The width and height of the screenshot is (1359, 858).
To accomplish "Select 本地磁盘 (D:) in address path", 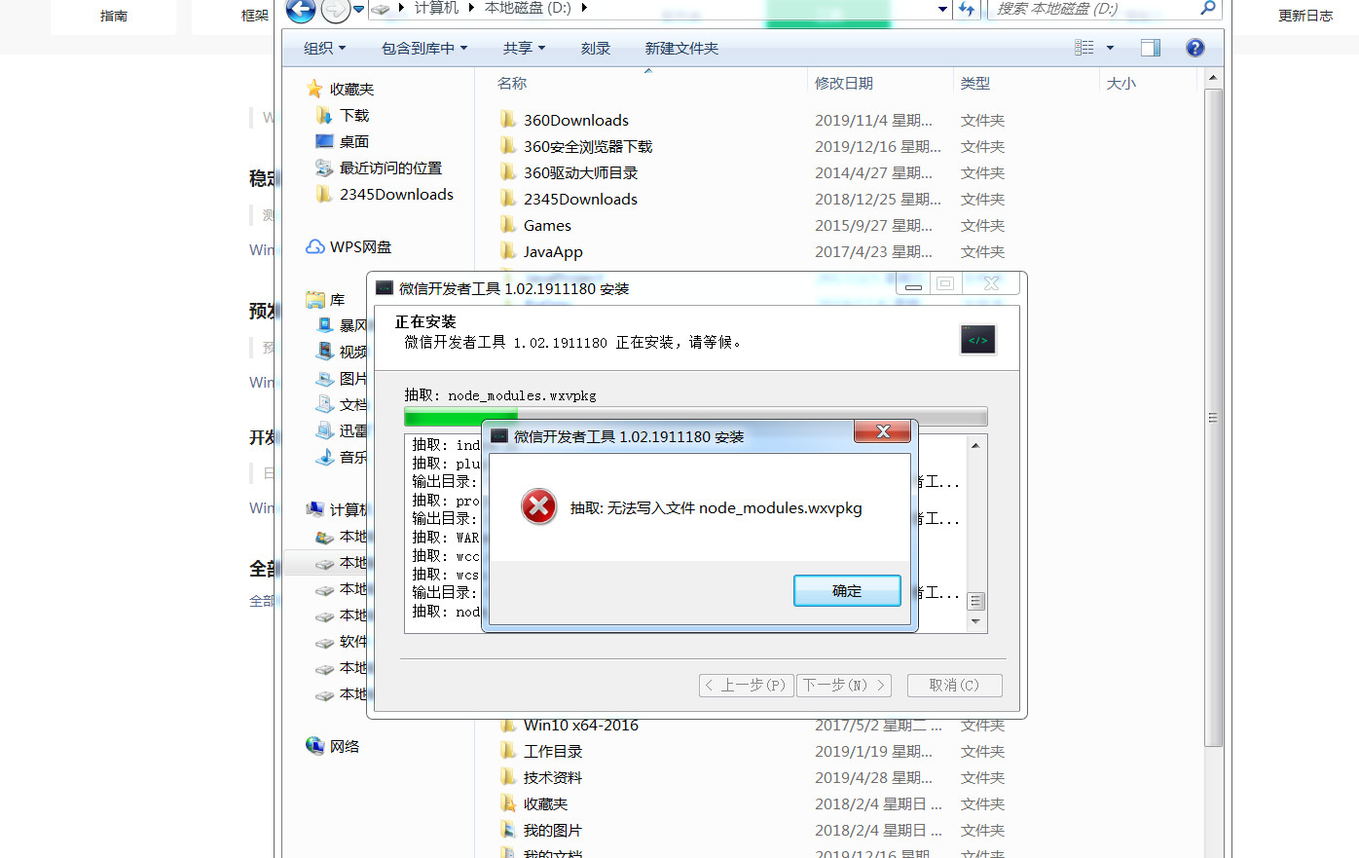I will [x=528, y=8].
